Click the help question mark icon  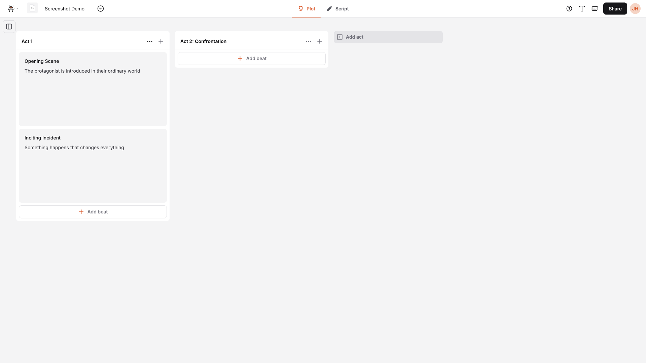tap(569, 8)
